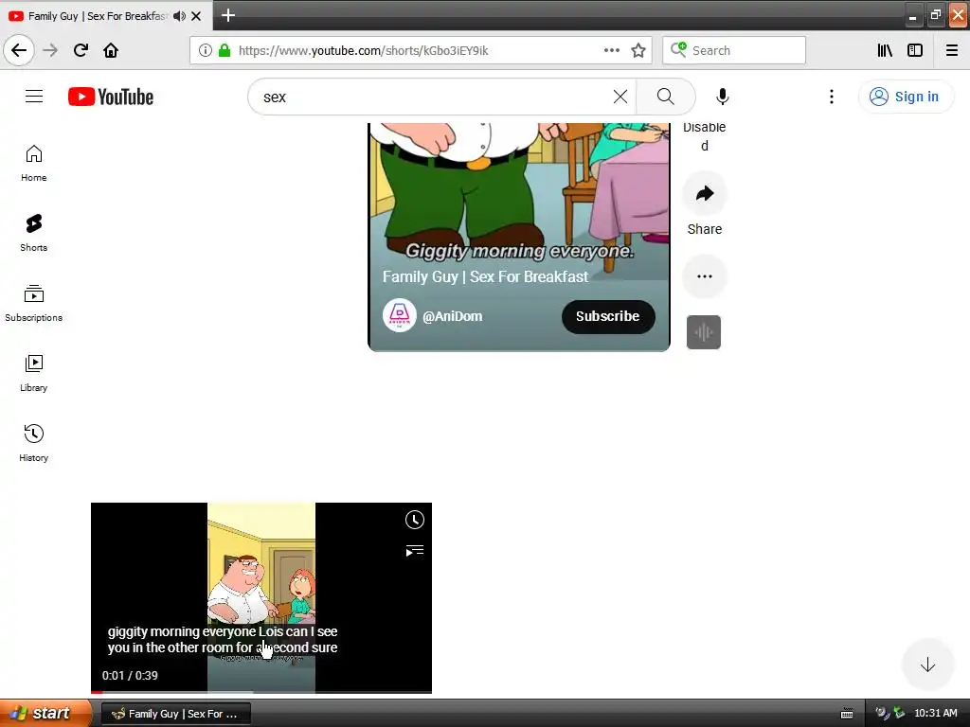Bookmark this page with the star icon
Screen dimensions: 970x727
point(638,50)
